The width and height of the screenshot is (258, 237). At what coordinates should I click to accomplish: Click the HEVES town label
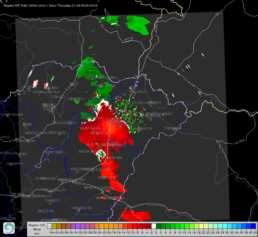[22, 154]
